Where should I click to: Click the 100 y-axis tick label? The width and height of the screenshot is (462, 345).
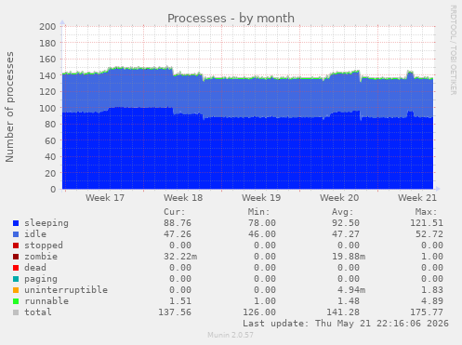point(47,108)
